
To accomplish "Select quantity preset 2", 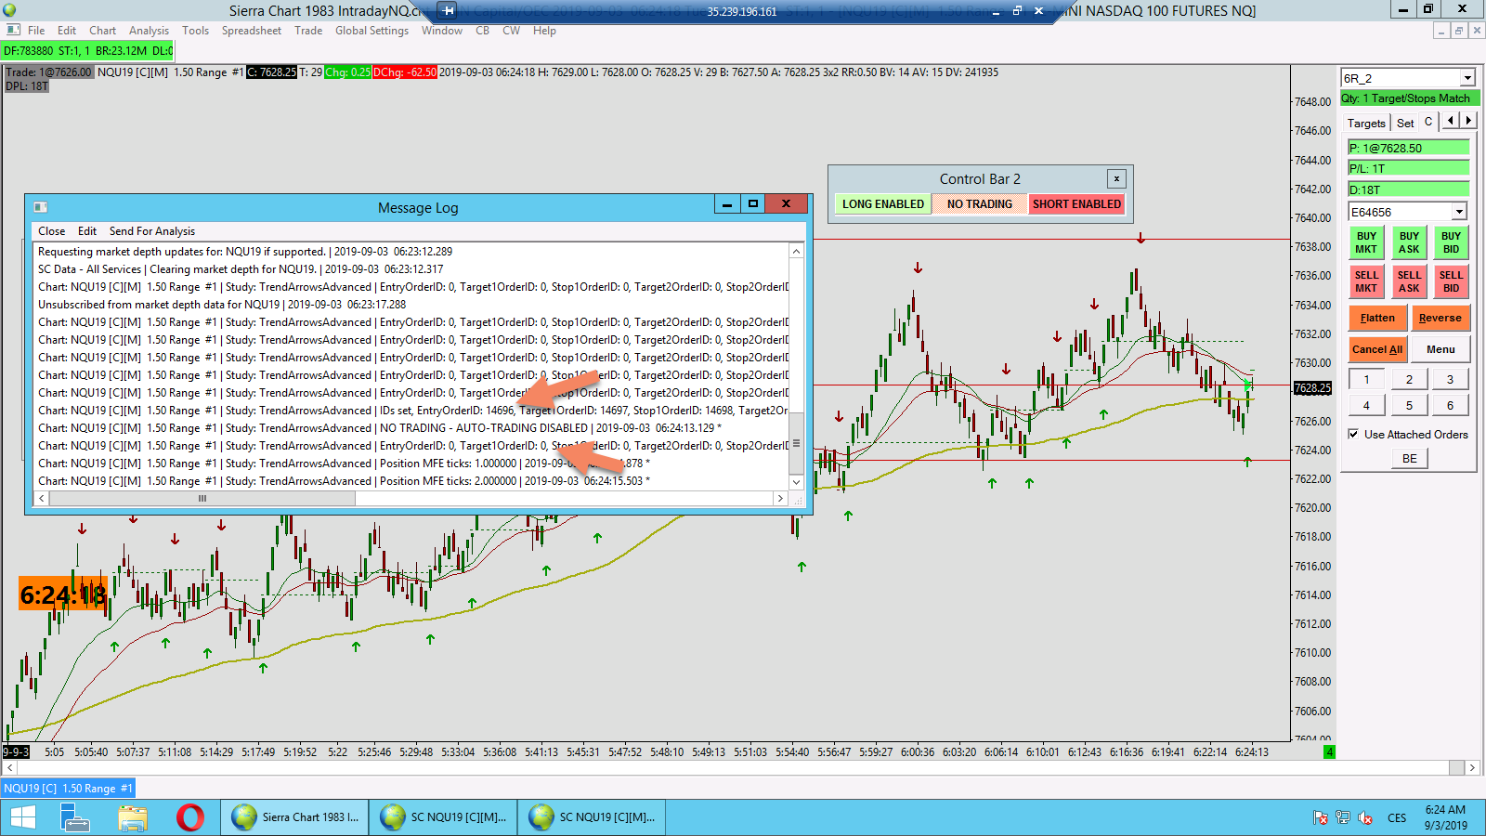I will point(1409,379).
